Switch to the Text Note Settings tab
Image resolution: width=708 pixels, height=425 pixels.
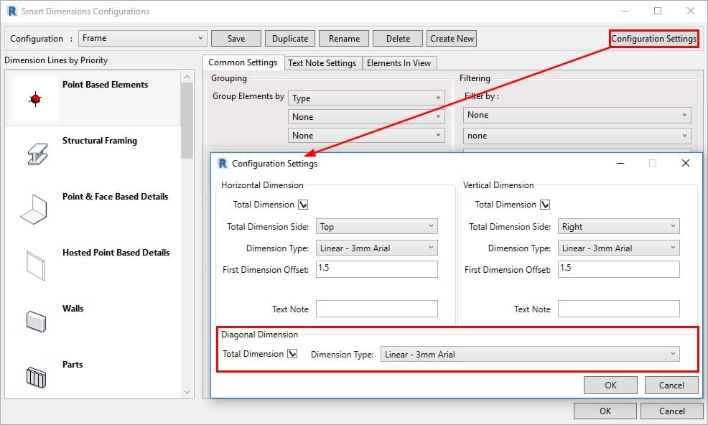pos(322,63)
